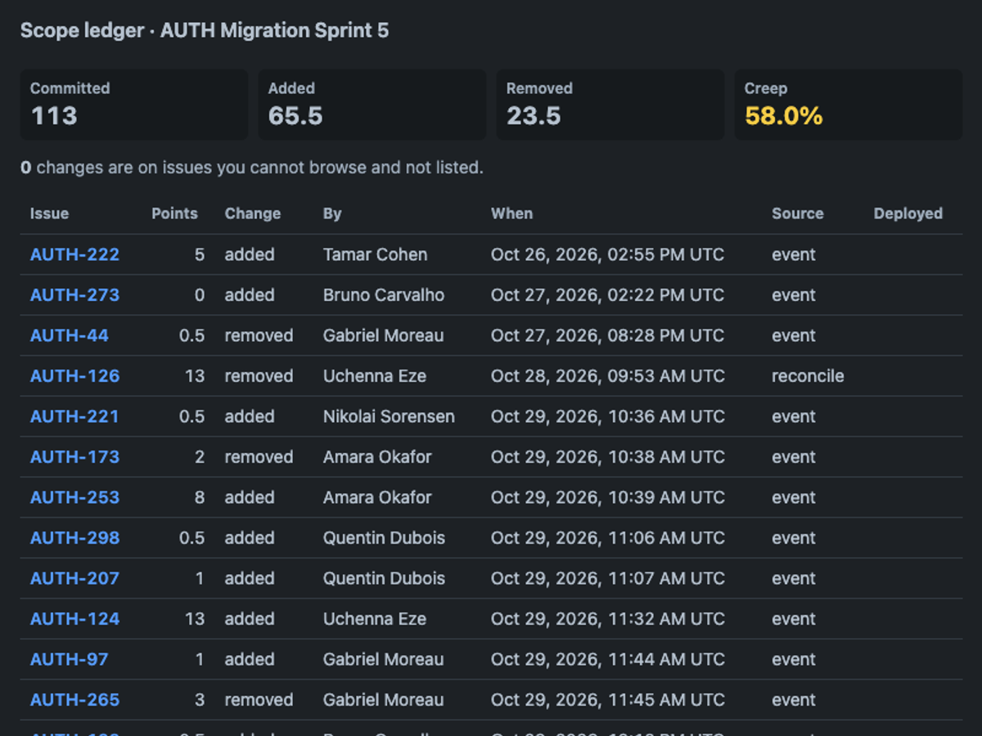Select the Added 65.5 summary card
Image resolution: width=982 pixels, height=736 pixels.
pos(372,105)
